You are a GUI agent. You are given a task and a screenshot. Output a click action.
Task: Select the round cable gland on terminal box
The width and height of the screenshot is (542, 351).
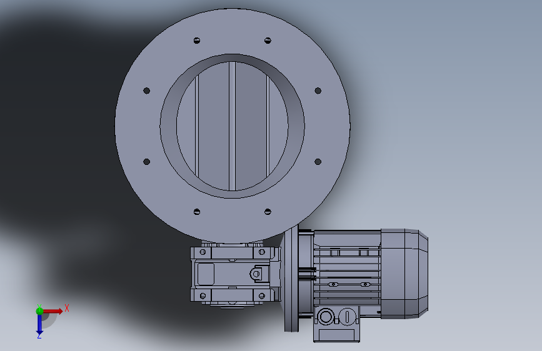coord(326,317)
